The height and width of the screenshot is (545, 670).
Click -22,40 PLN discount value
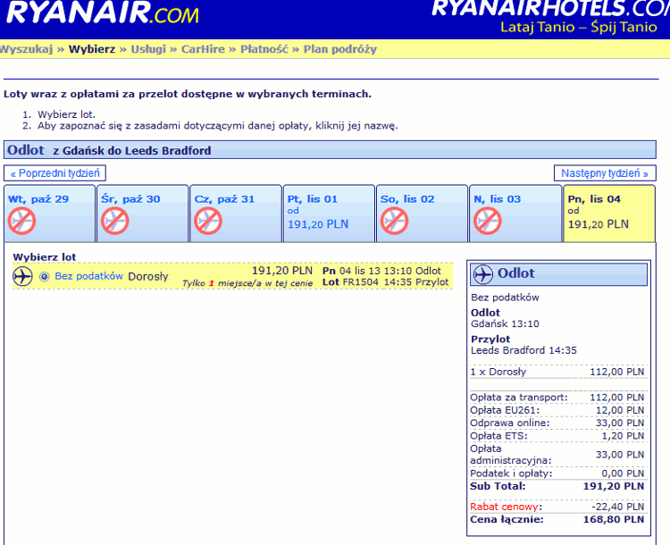click(618, 507)
